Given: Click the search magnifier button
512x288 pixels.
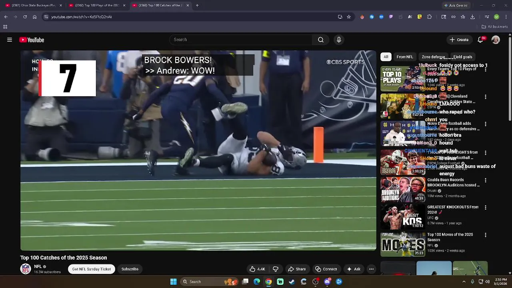Looking at the screenshot, I should point(320,40).
